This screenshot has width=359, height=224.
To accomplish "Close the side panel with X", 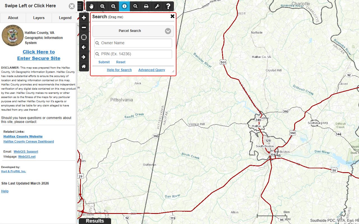I will (72, 6).
